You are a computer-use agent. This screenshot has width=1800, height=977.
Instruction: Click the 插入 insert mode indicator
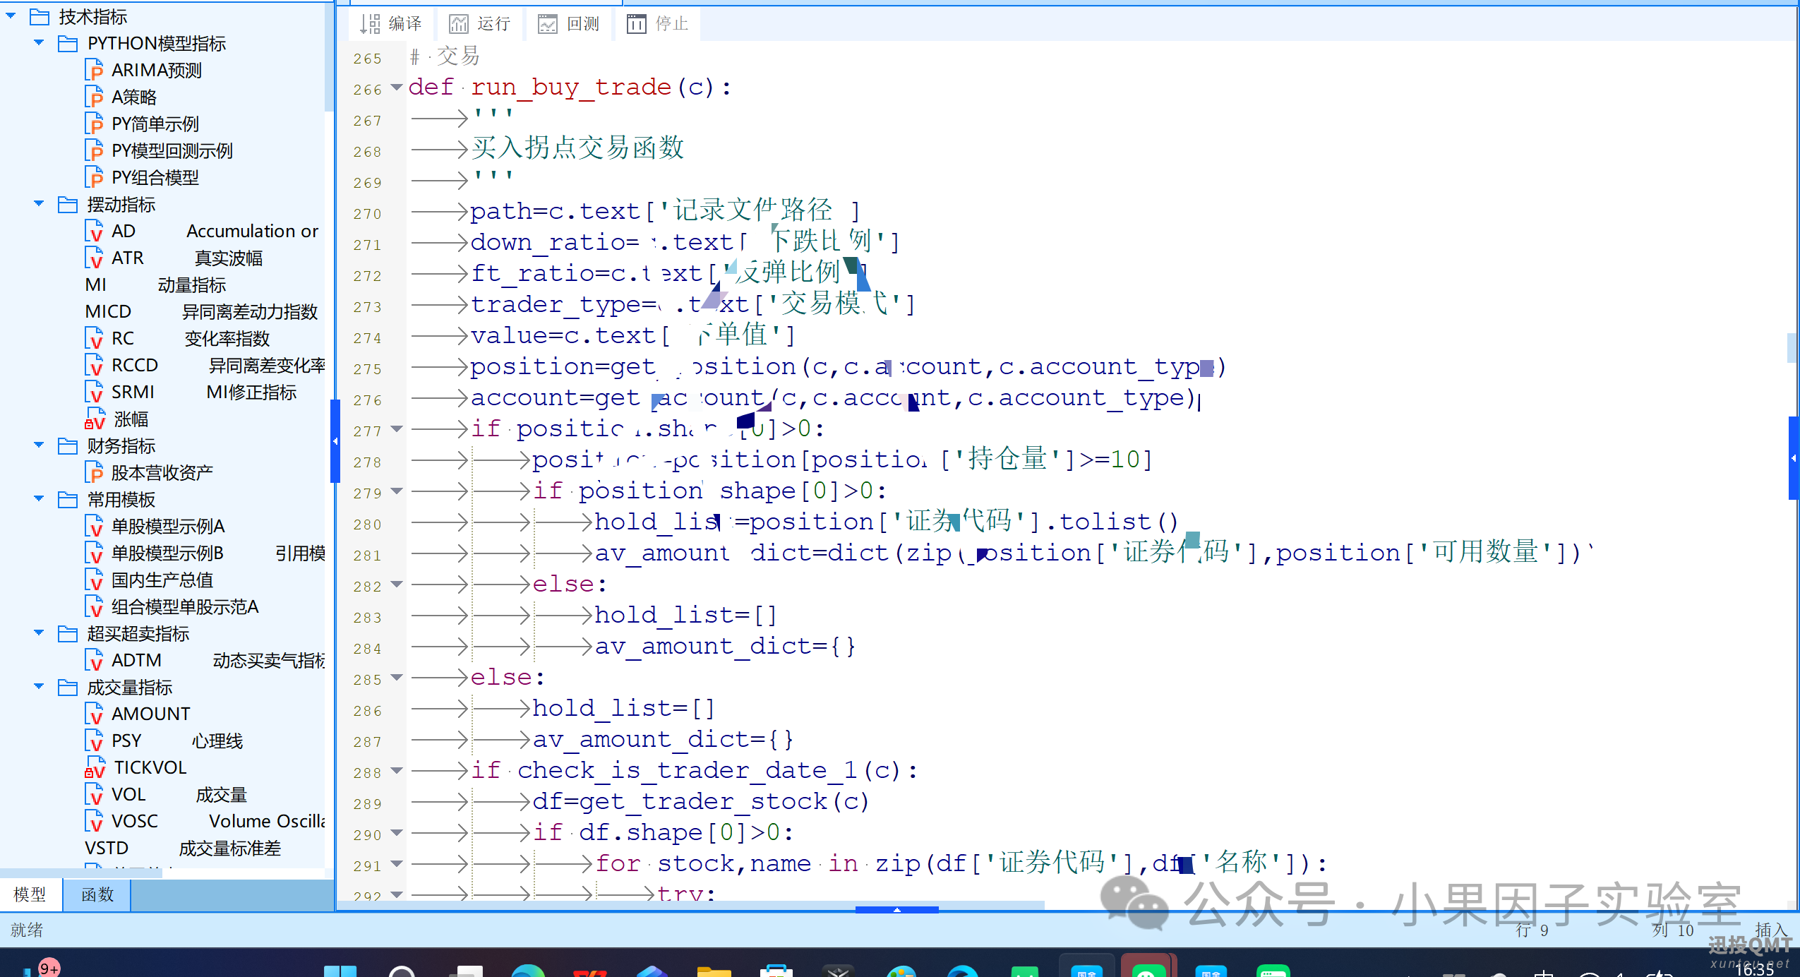[x=1770, y=930]
